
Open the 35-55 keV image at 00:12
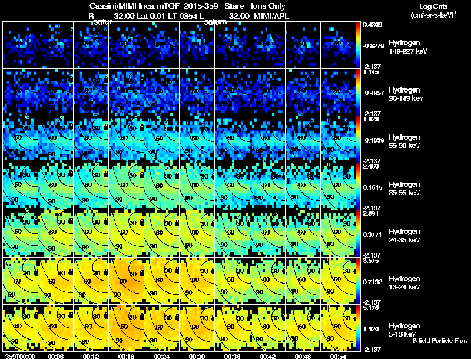[x=91, y=187]
